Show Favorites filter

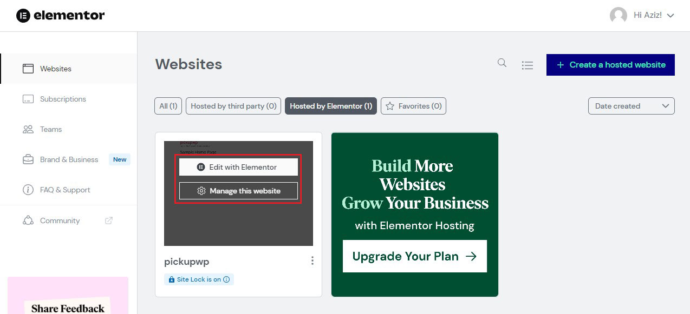(413, 106)
